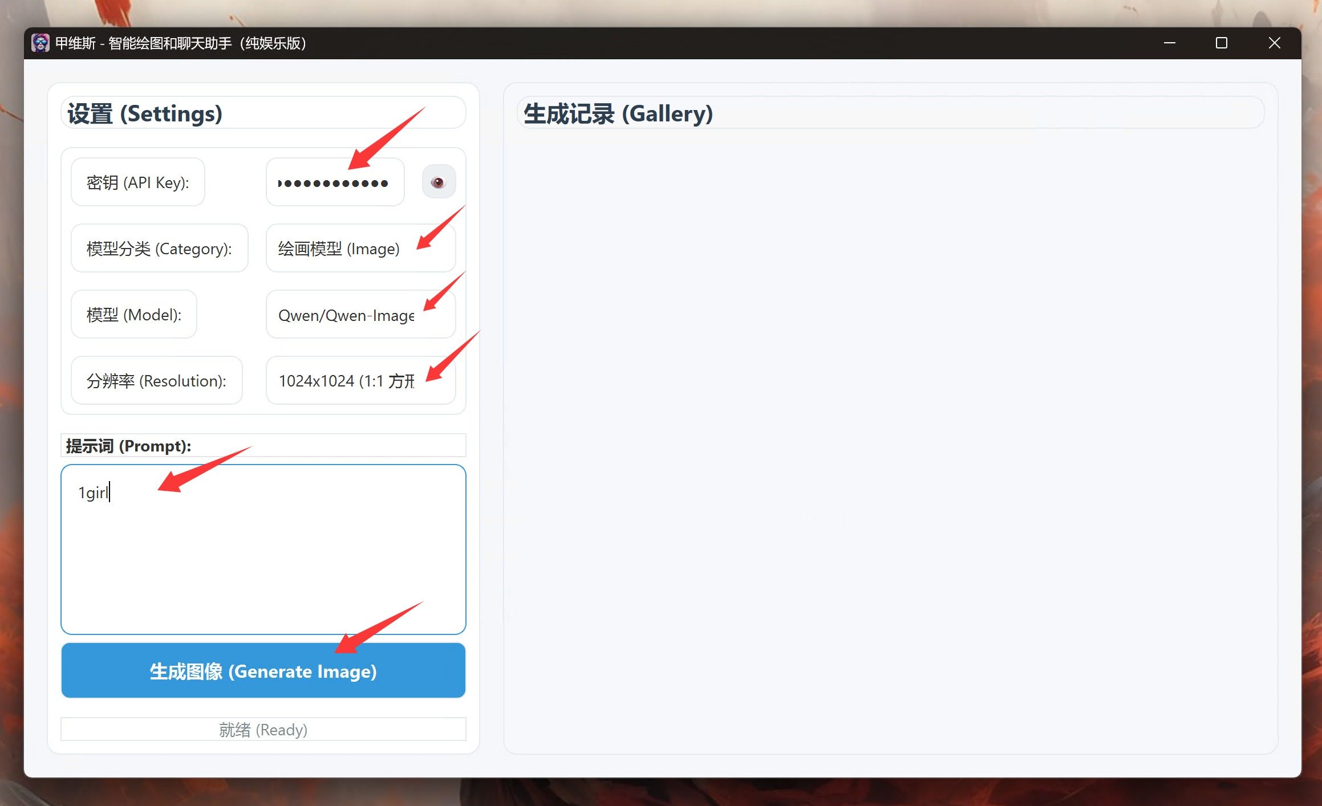This screenshot has height=806, width=1322.
Task: Minimize the application window
Action: tap(1170, 43)
